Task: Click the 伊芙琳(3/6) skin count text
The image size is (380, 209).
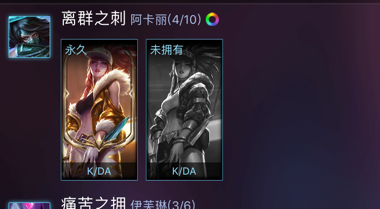Action: click(163, 204)
